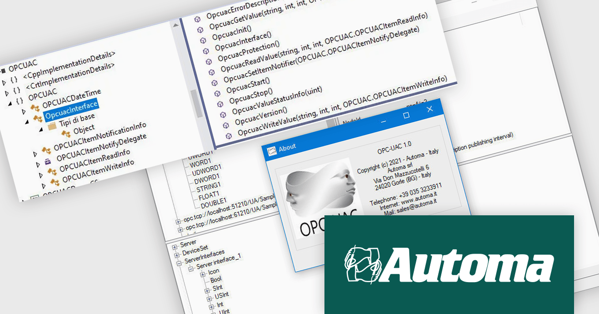Minimize the About window
This screenshot has width=599, height=314.
pos(383,121)
